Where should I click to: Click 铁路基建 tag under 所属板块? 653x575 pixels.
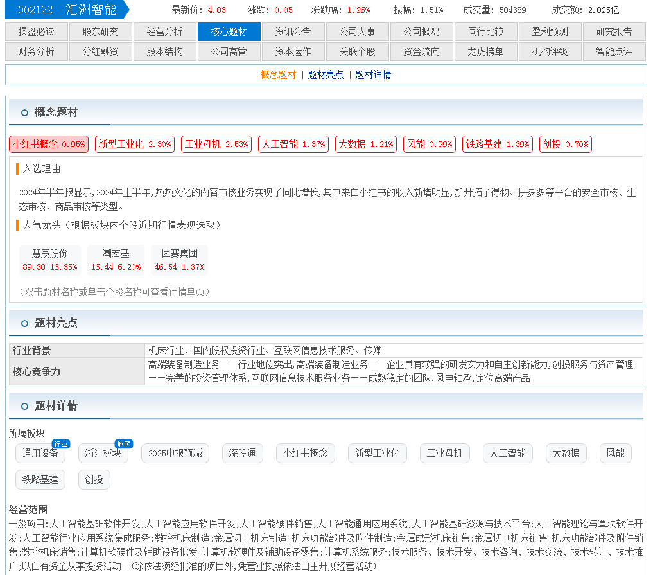pyautogui.click(x=40, y=479)
